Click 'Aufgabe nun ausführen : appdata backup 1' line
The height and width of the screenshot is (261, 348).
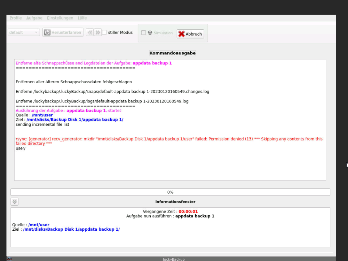pyautogui.click(x=170, y=216)
